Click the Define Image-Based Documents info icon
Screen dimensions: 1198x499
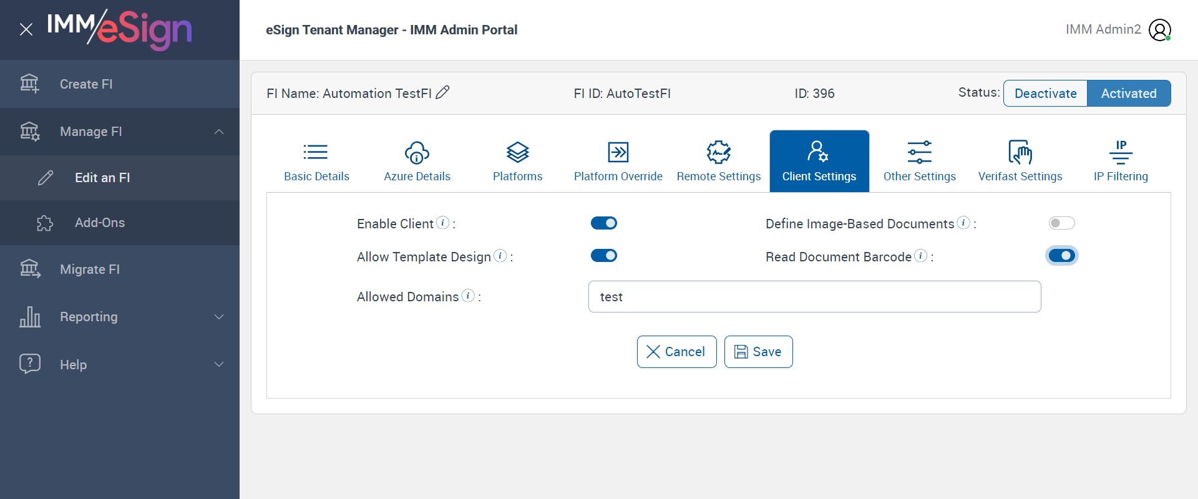963,223
